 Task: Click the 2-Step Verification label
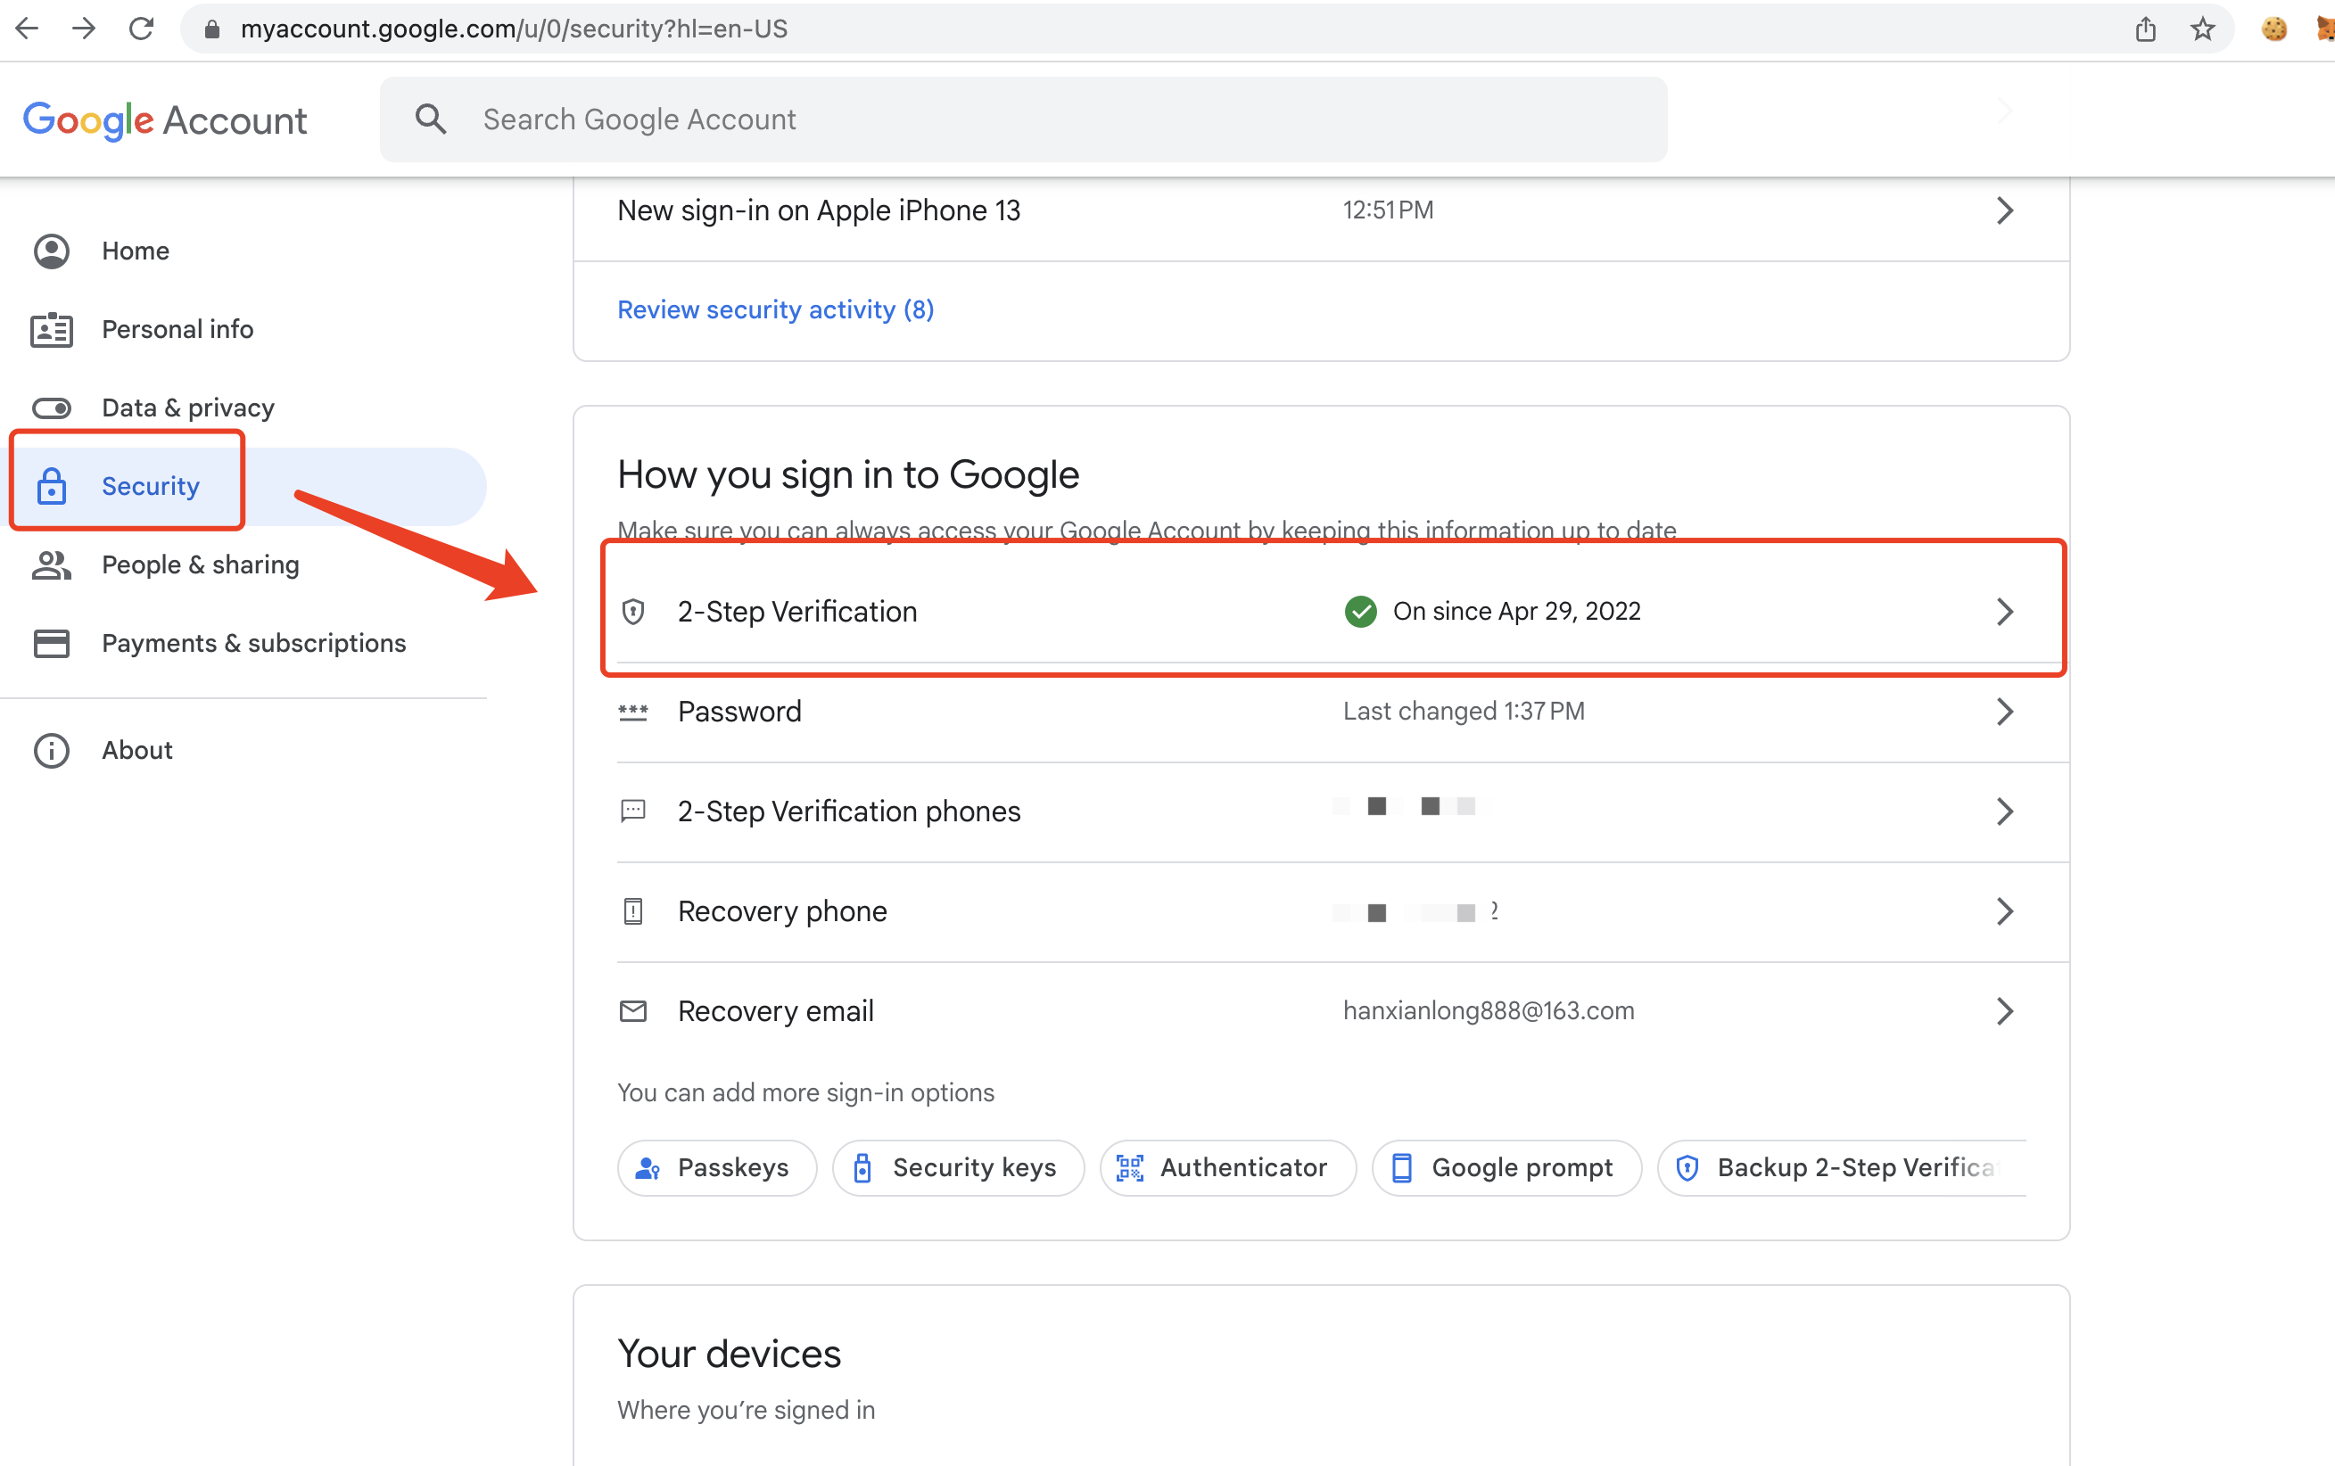tap(797, 612)
